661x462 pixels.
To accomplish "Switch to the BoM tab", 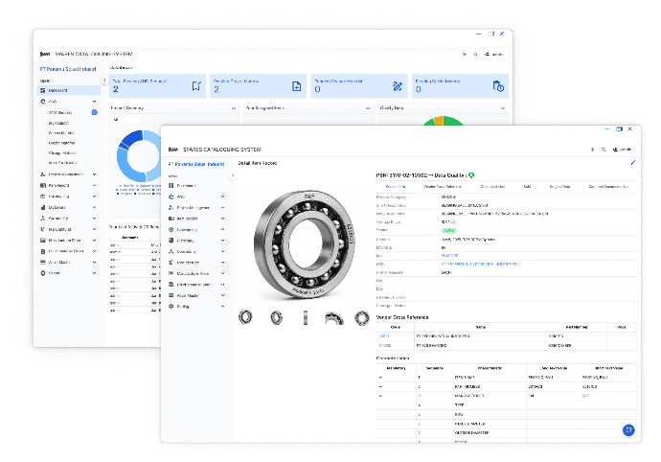I will [x=527, y=186].
